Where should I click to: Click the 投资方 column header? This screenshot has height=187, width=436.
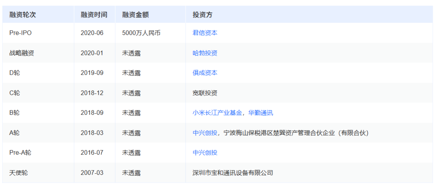coord(202,15)
